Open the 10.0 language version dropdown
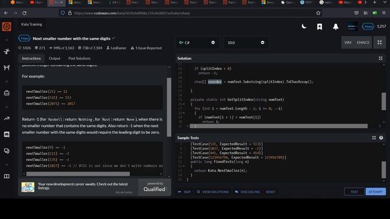Image resolution: width=390 pixels, height=219 pixels. [x=246, y=43]
